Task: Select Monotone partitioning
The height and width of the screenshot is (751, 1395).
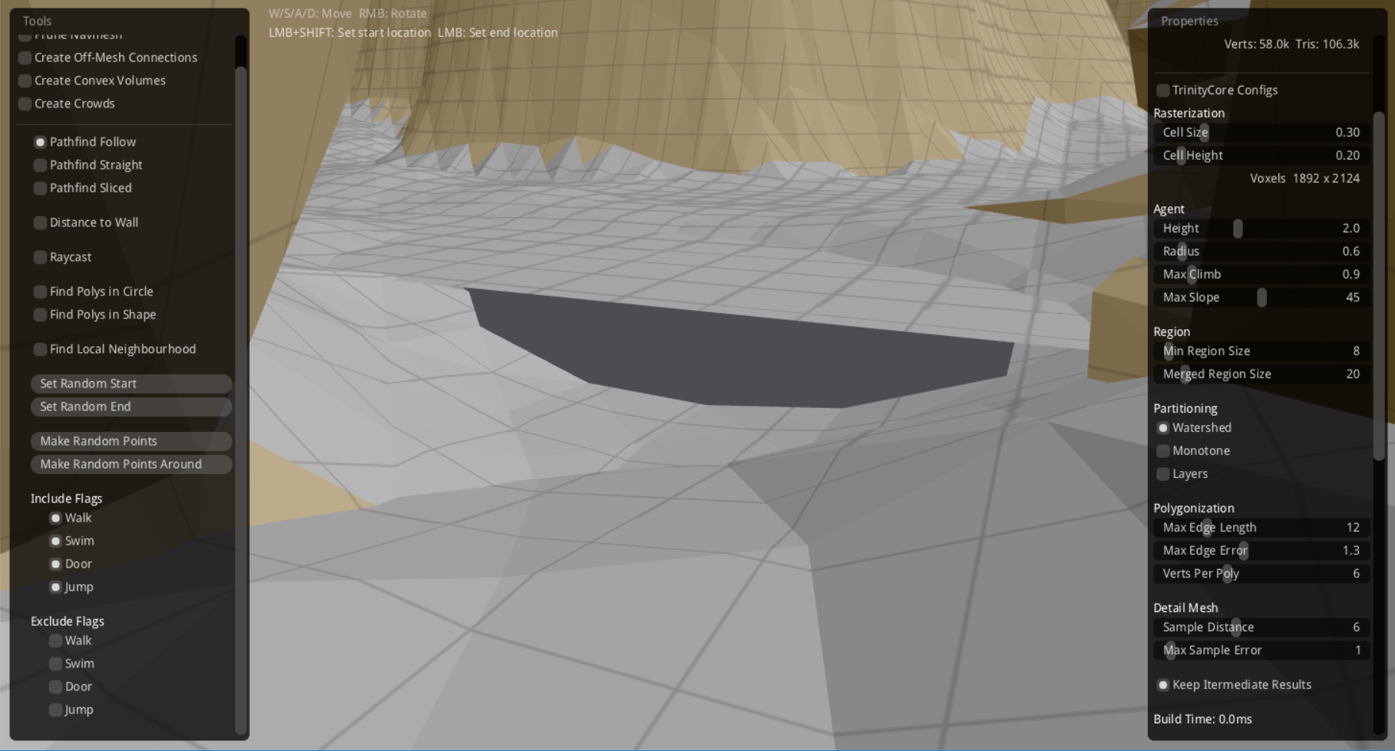Action: (1194, 451)
